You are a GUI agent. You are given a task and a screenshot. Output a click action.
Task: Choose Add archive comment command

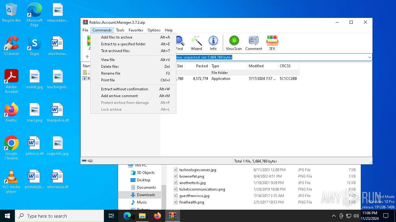point(133,96)
